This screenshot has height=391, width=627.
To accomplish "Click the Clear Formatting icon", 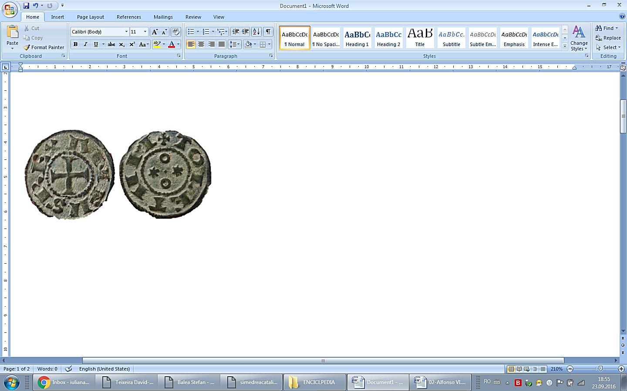I will (176, 32).
